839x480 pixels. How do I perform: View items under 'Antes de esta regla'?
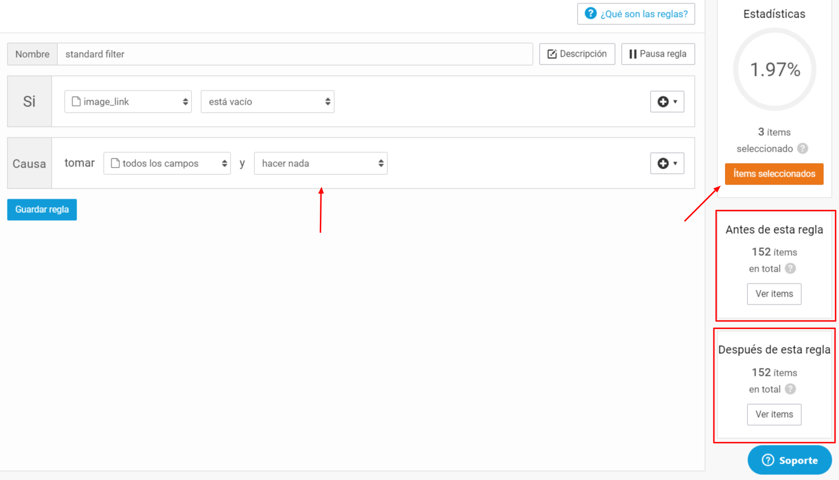[774, 294]
